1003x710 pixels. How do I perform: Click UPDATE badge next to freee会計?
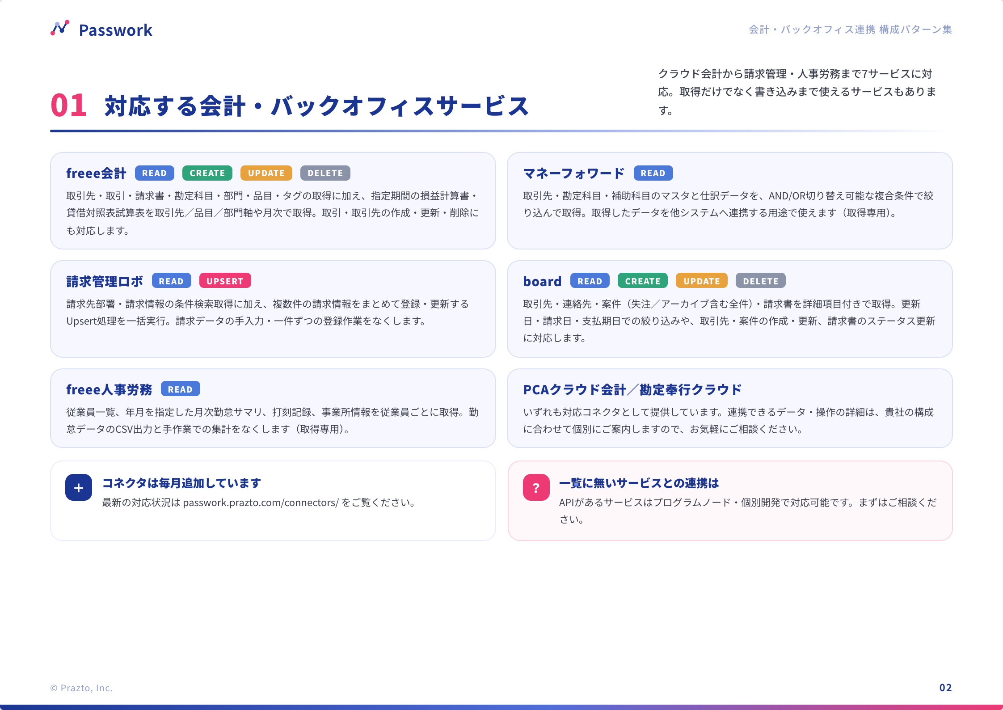(x=266, y=173)
